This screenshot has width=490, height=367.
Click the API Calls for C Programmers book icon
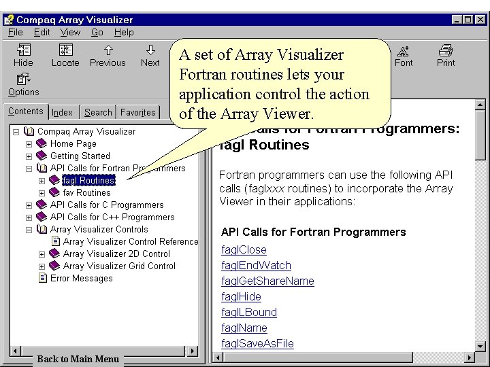(x=42, y=205)
